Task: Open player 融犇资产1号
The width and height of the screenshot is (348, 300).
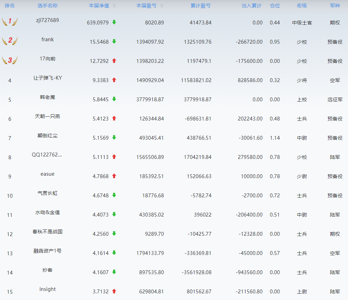Action: 48,251
